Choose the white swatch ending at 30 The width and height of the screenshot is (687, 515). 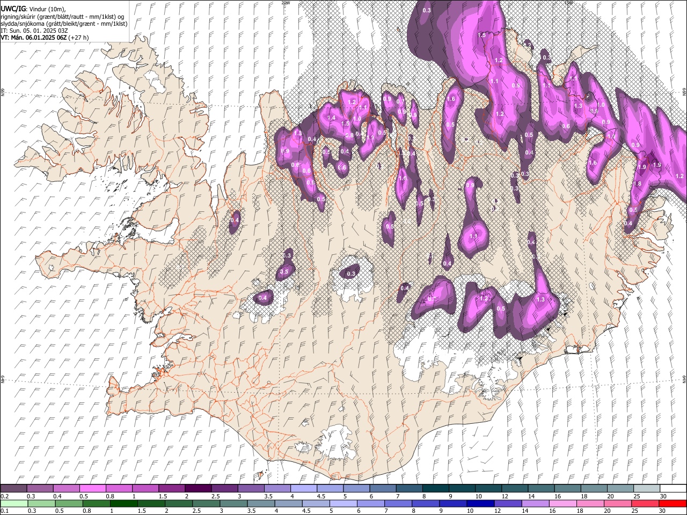pyautogui.click(x=672, y=488)
